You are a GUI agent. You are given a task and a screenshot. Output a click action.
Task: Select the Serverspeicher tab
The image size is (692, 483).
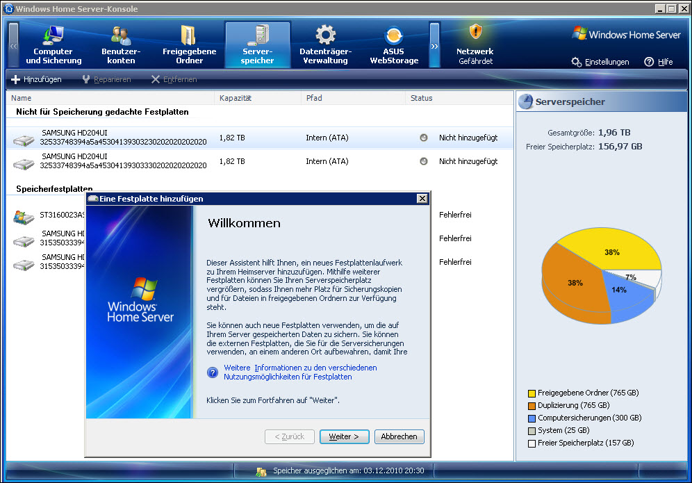[x=257, y=45]
